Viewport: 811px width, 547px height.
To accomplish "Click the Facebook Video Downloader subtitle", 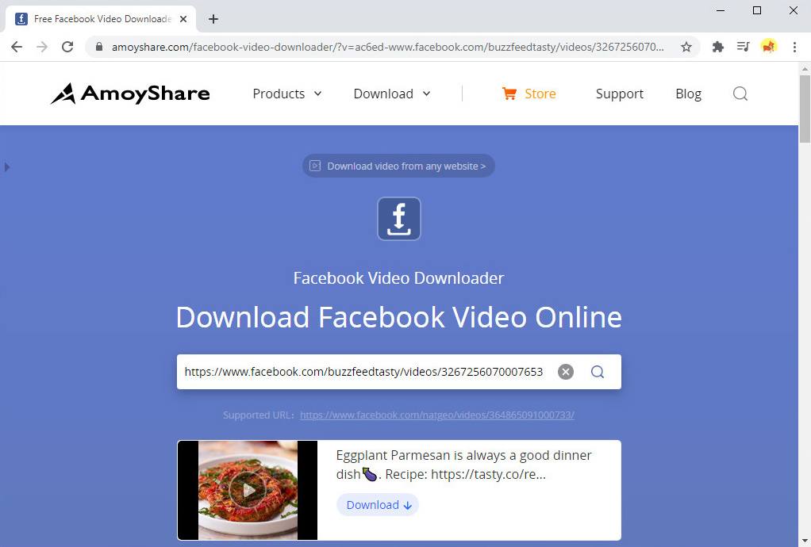I will pyautogui.click(x=399, y=278).
